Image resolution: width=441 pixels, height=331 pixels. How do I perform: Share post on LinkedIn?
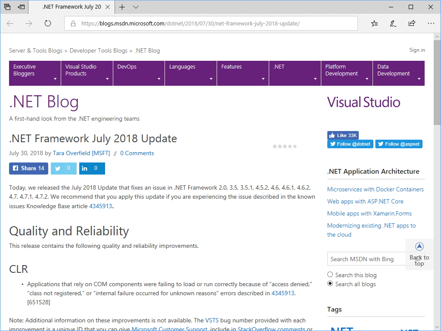coord(92,169)
